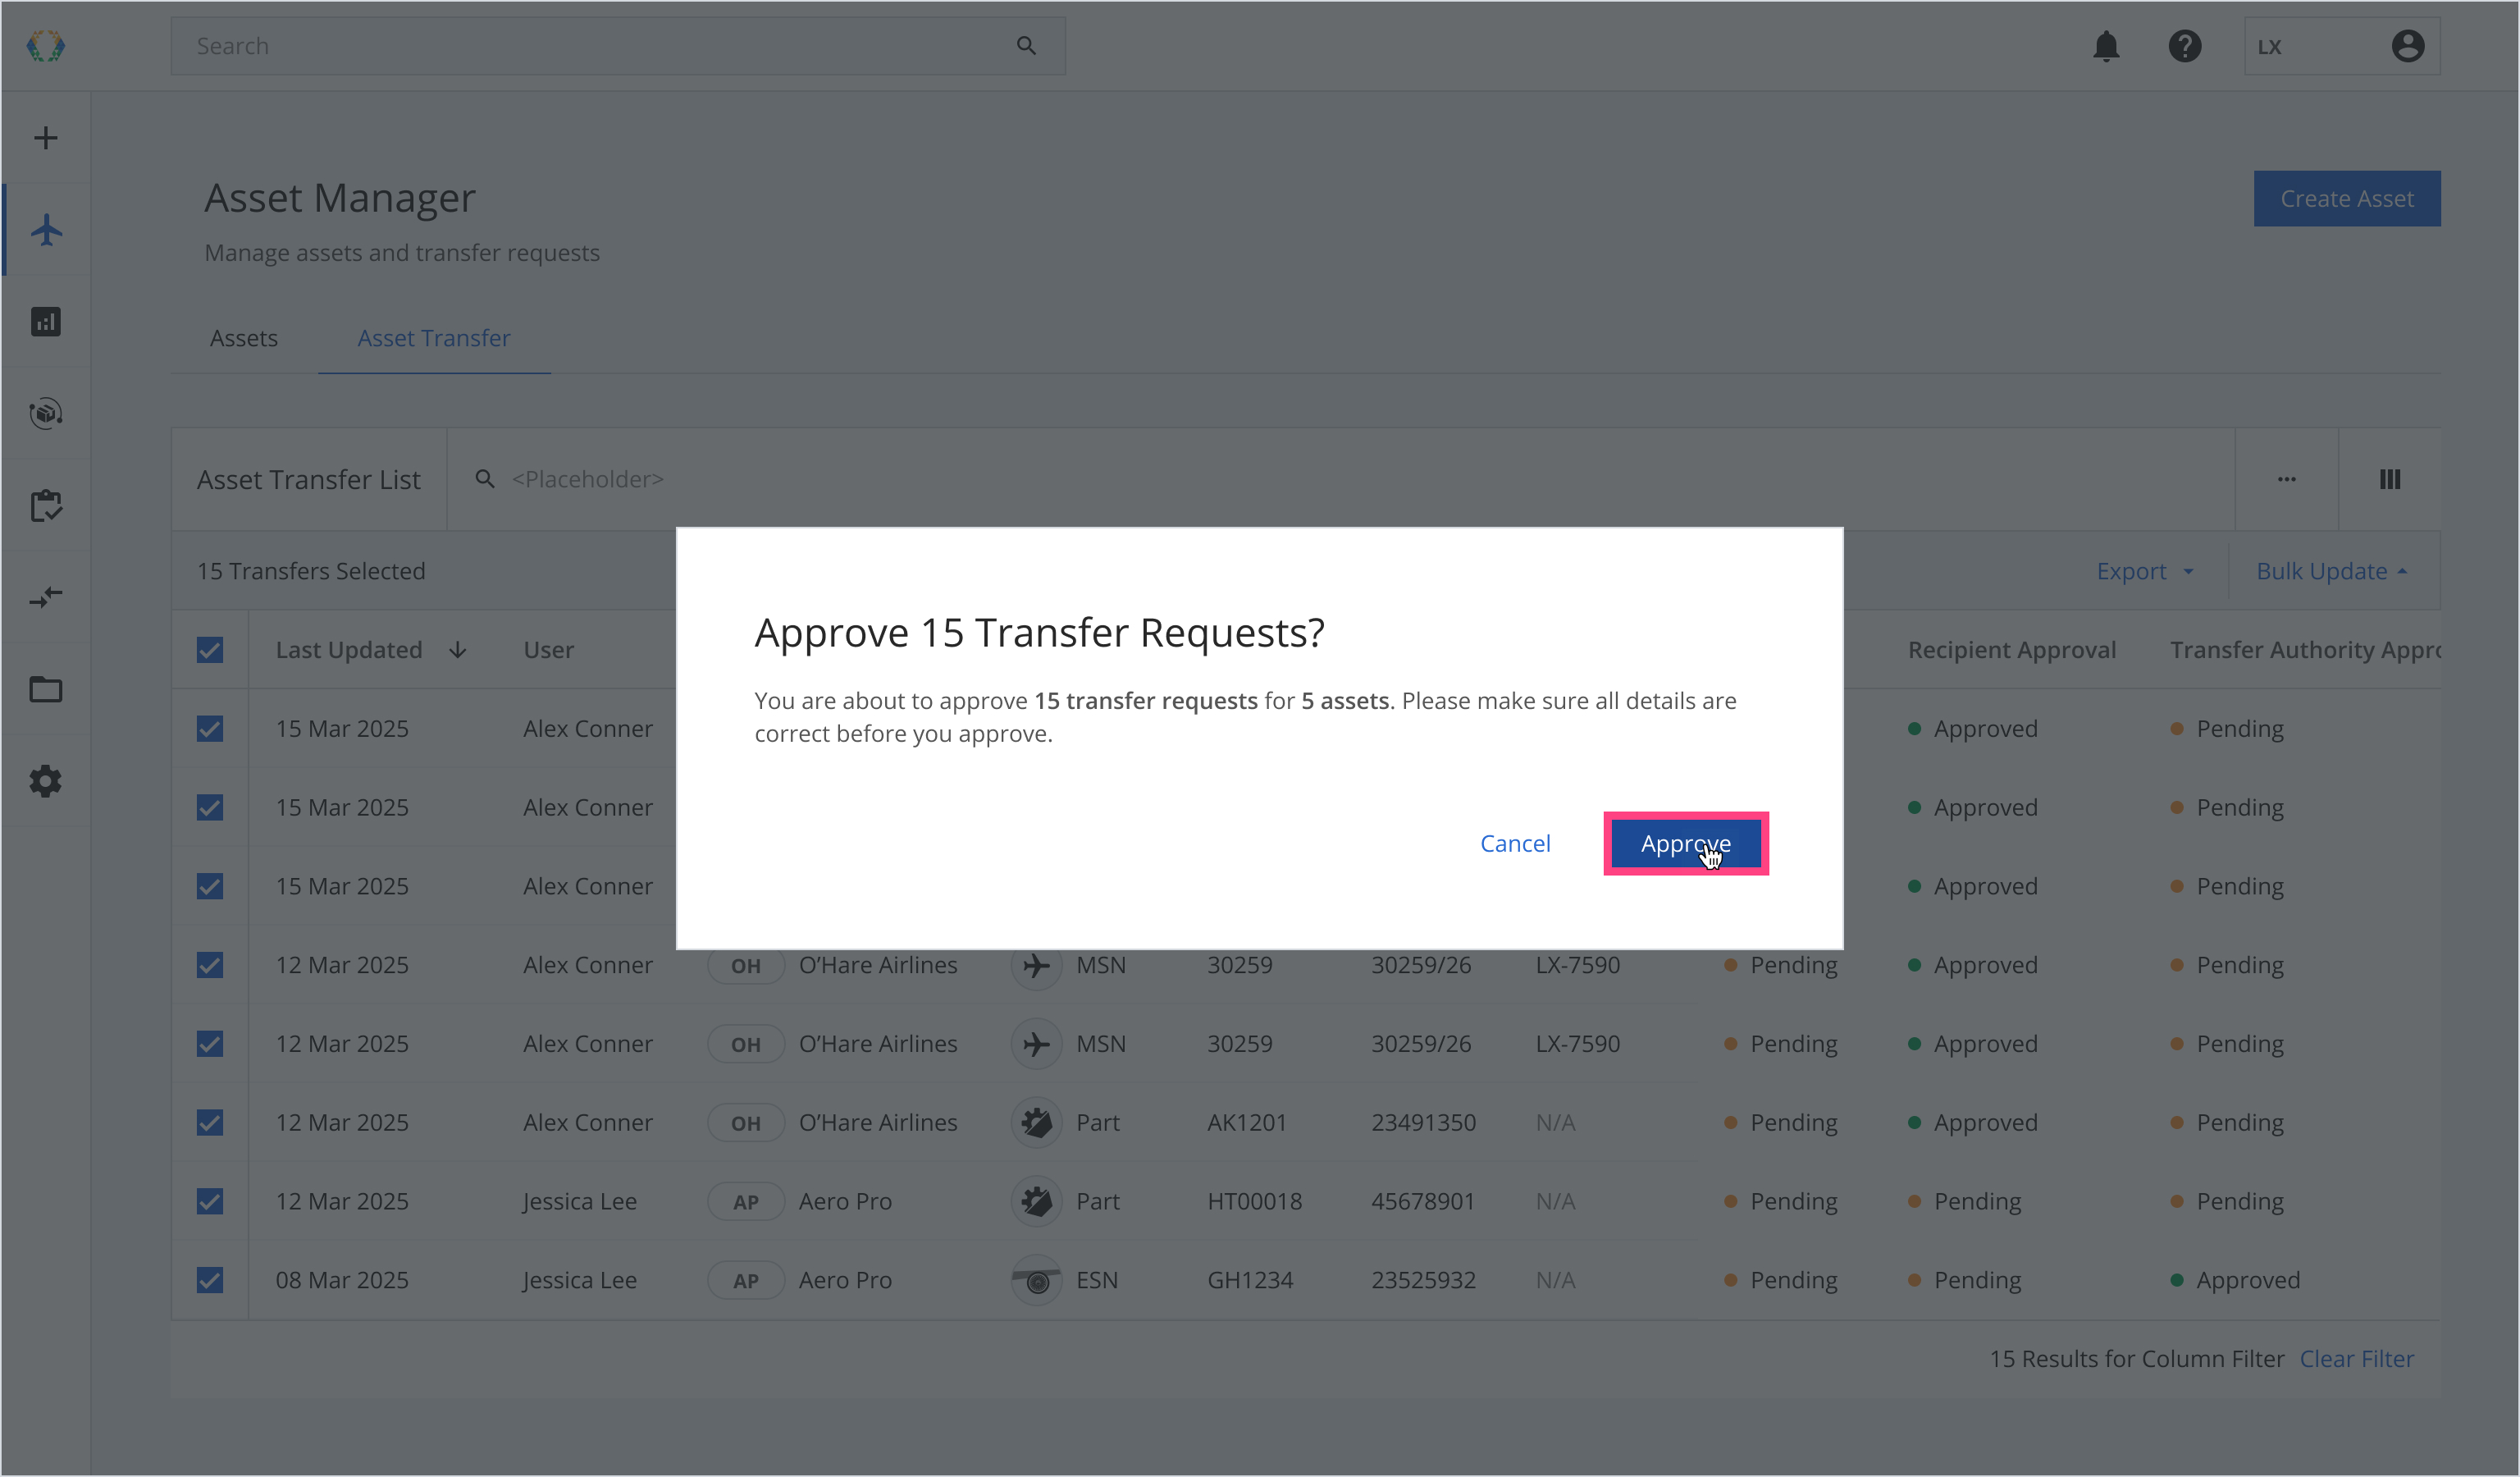This screenshot has height=1477, width=2520.
Task: Click part icon in HT00018 row
Action: coord(1037,1201)
